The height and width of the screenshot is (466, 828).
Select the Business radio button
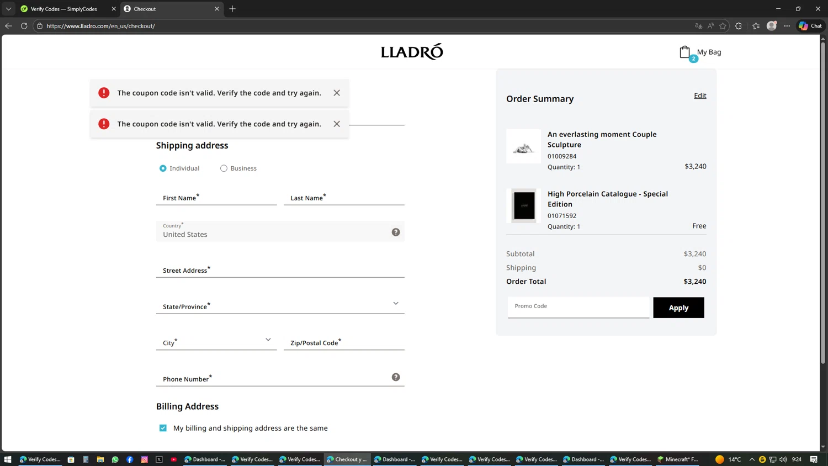pyautogui.click(x=224, y=168)
